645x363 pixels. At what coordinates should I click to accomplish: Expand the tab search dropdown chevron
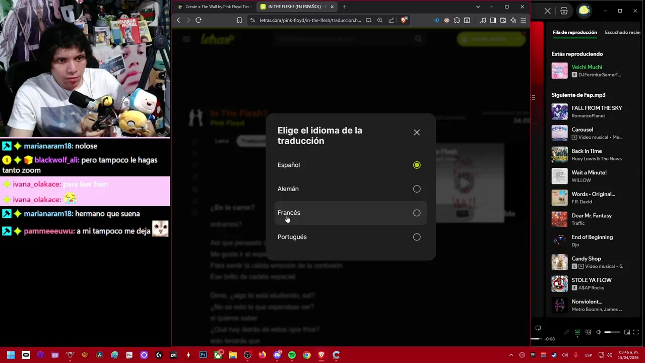(x=478, y=7)
